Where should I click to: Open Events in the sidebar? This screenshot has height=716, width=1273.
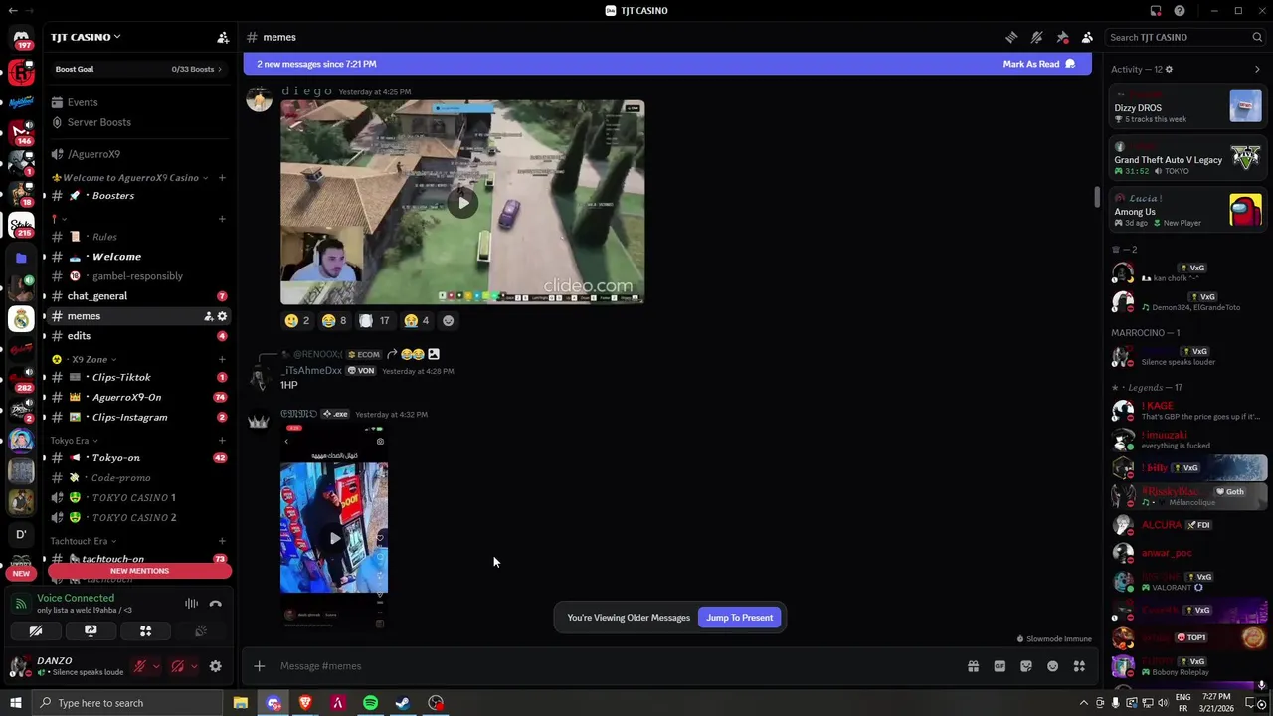pos(138,102)
